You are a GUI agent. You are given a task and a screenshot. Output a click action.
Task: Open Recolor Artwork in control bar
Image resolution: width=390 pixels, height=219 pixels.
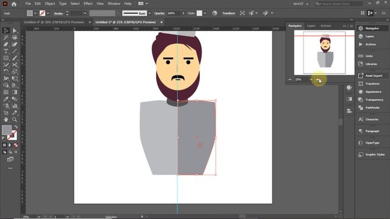pos(214,13)
